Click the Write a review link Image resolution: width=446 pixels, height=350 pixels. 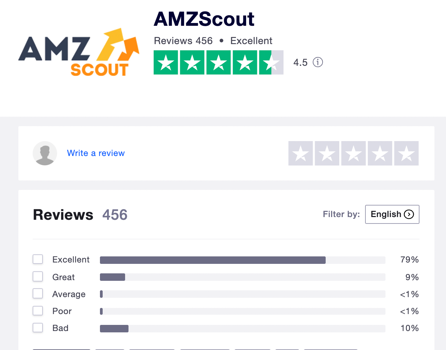[96, 153]
